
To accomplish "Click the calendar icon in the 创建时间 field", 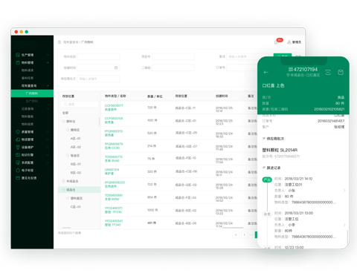I will point(116,68).
